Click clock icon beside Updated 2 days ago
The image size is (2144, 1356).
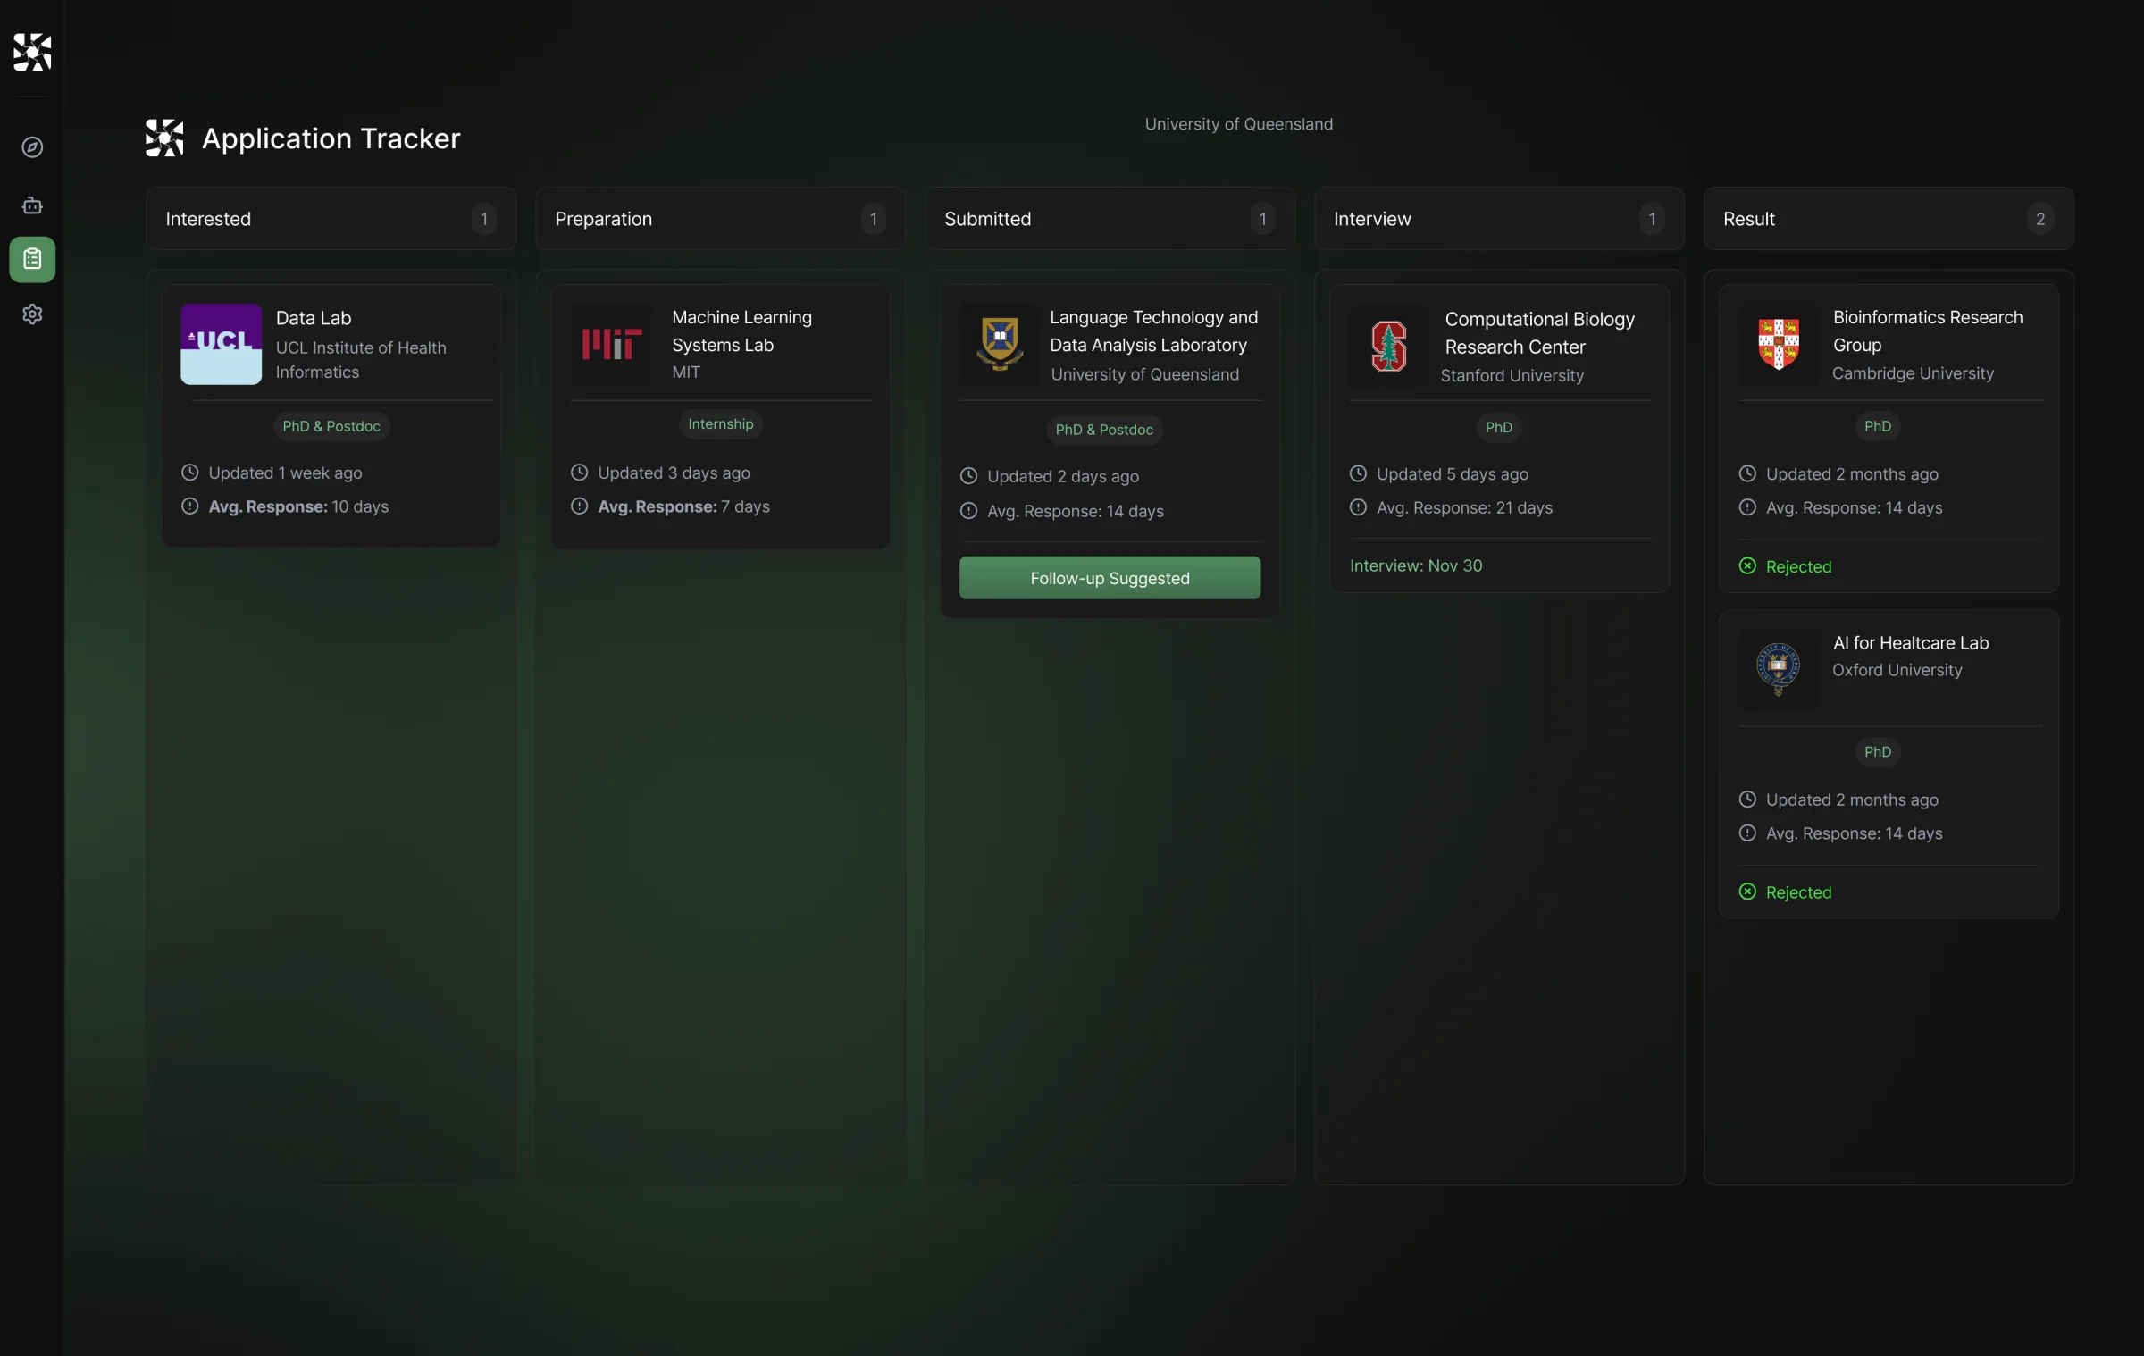968,476
